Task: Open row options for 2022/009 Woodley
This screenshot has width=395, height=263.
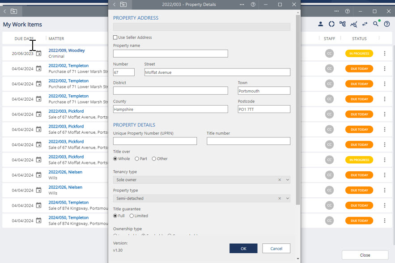Action: pos(384,54)
